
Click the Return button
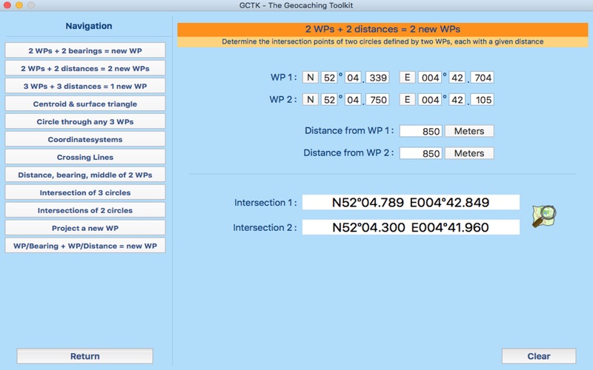coord(85,356)
